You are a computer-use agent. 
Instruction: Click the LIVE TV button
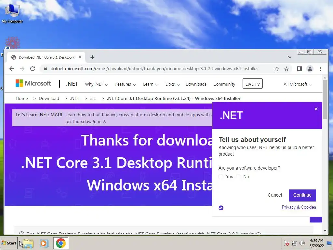click(x=252, y=84)
